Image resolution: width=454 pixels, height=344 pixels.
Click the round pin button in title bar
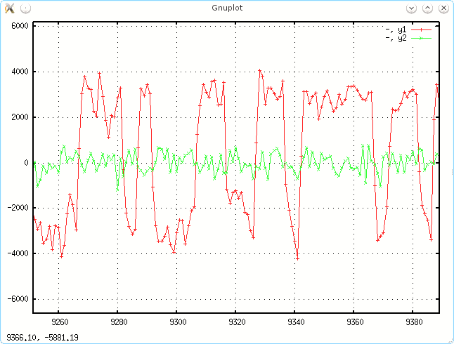[x=25, y=8]
